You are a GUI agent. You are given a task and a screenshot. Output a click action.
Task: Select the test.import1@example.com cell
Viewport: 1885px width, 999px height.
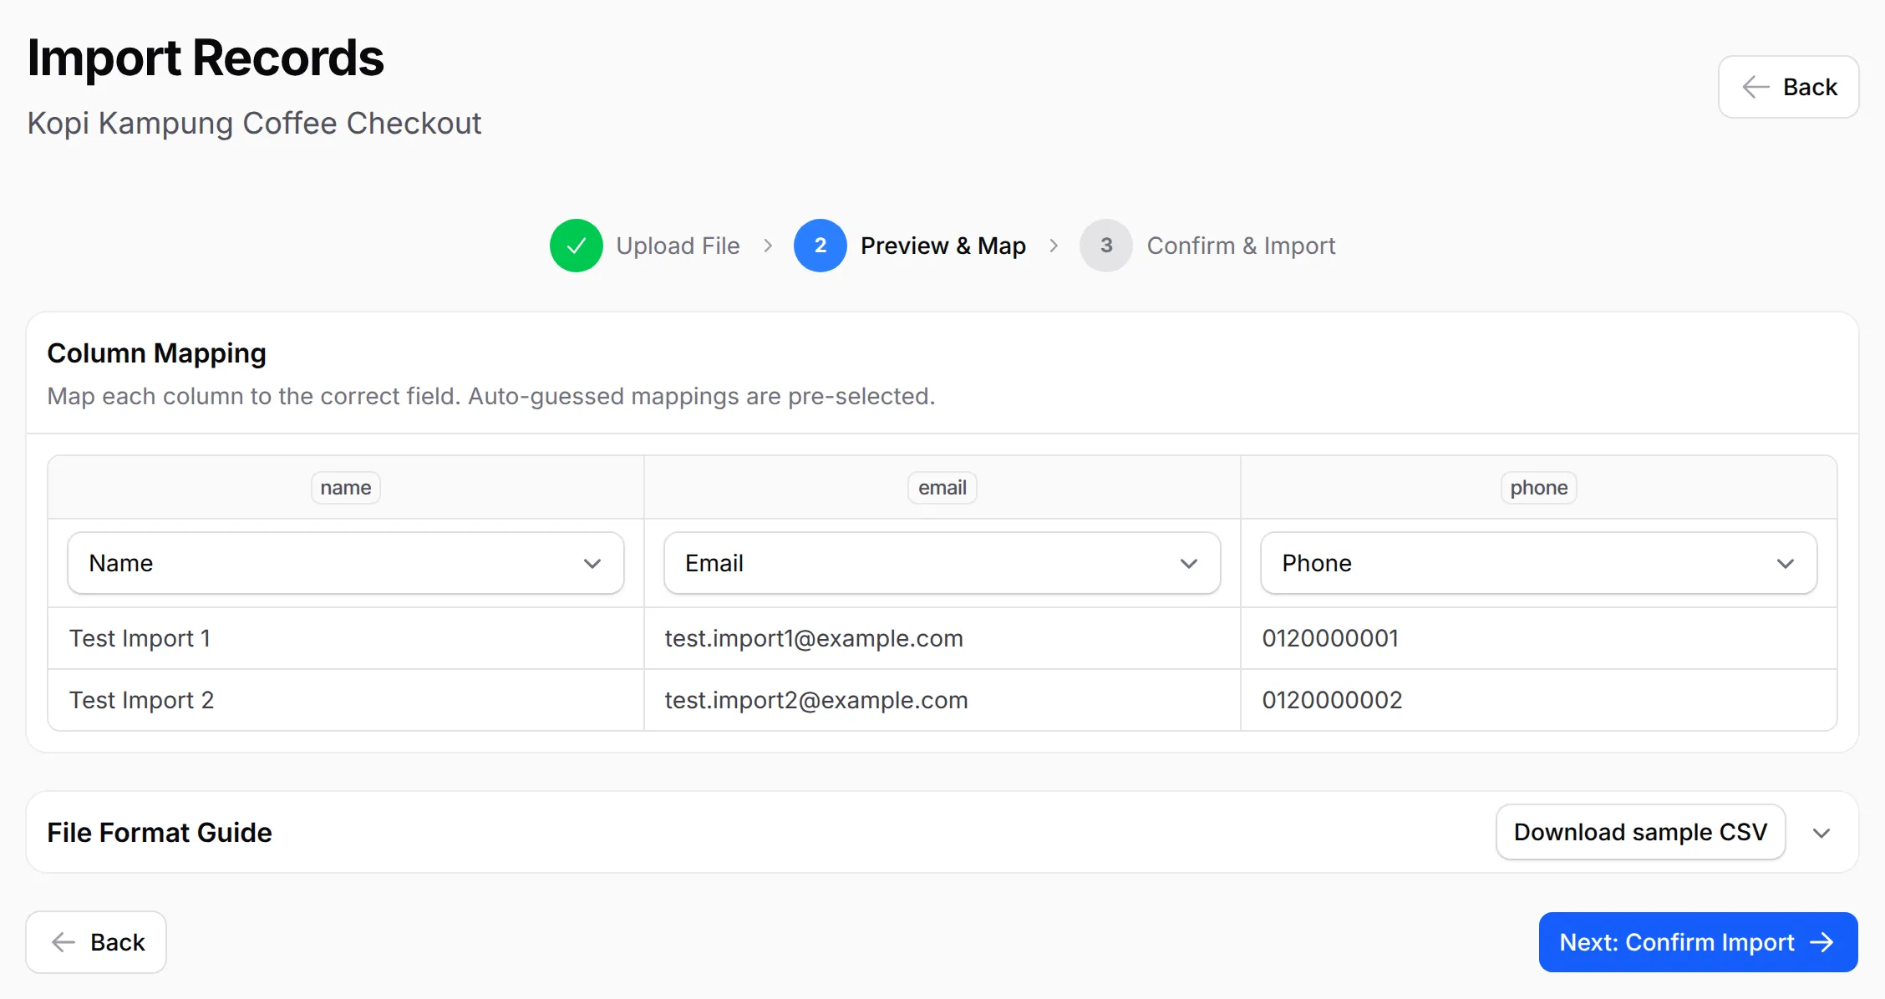point(942,638)
